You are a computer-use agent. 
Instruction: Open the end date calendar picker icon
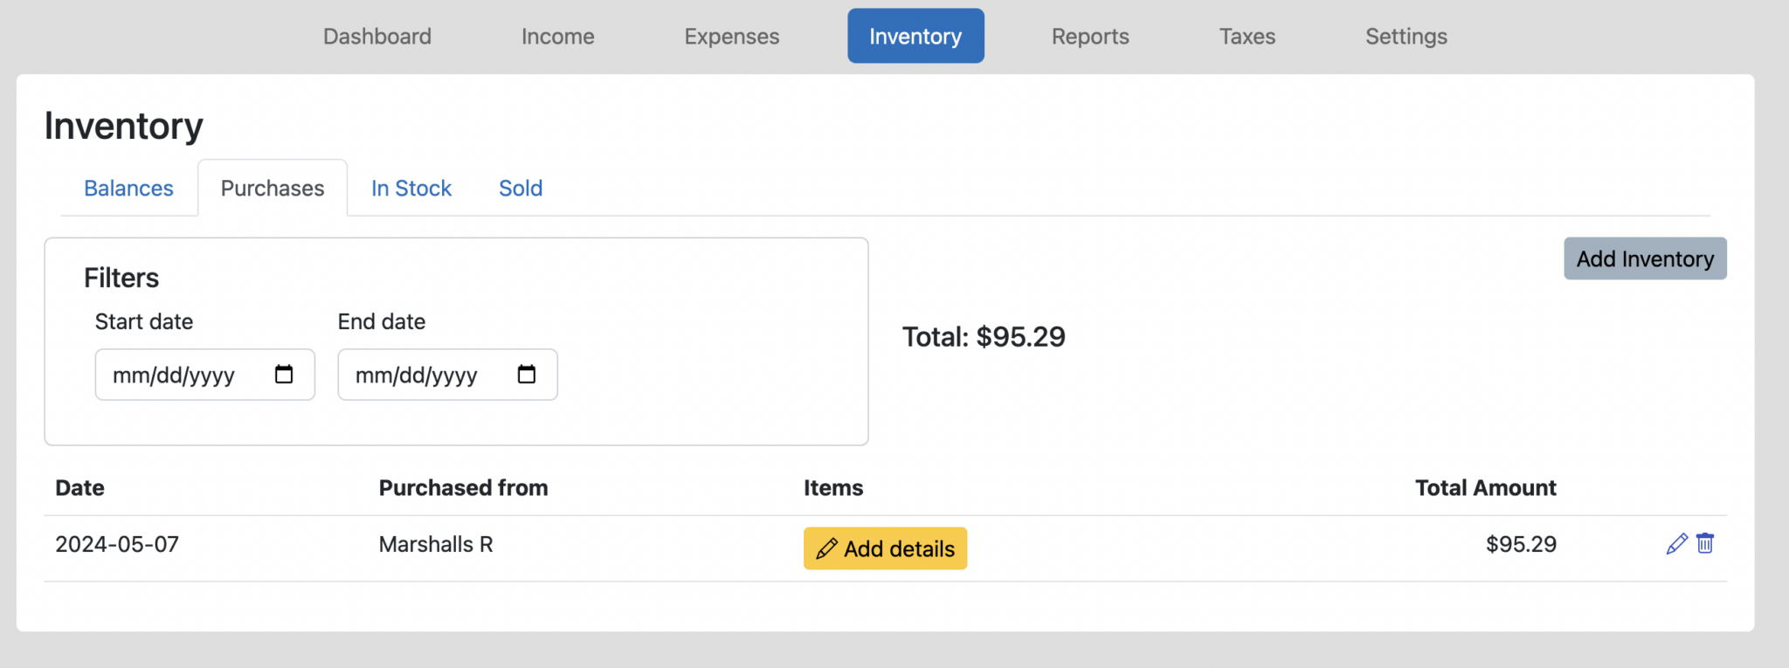click(526, 374)
